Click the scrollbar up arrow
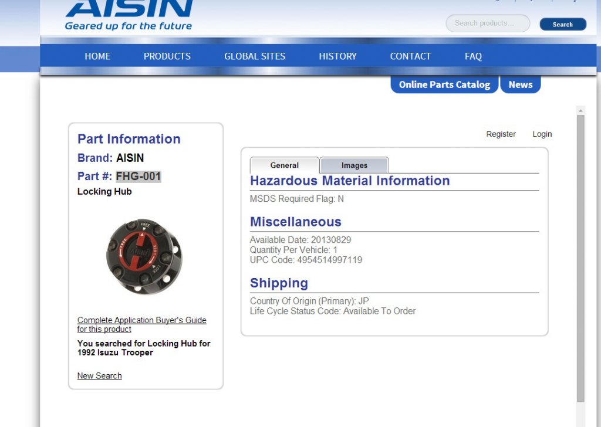This screenshot has width=601, height=427. point(580,111)
